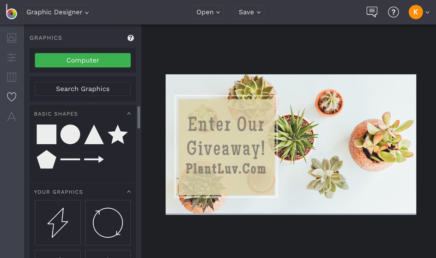Open the Open dropdown menu
This screenshot has height=258, width=436.
(208, 12)
